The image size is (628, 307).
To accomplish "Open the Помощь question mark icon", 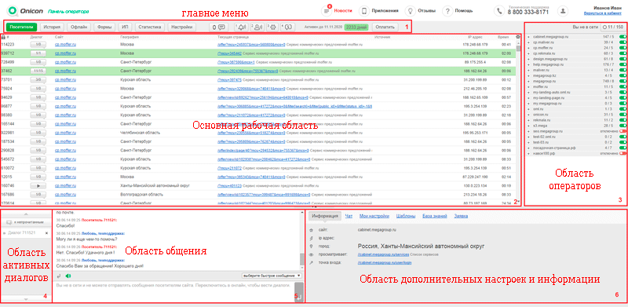I will click(x=447, y=11).
